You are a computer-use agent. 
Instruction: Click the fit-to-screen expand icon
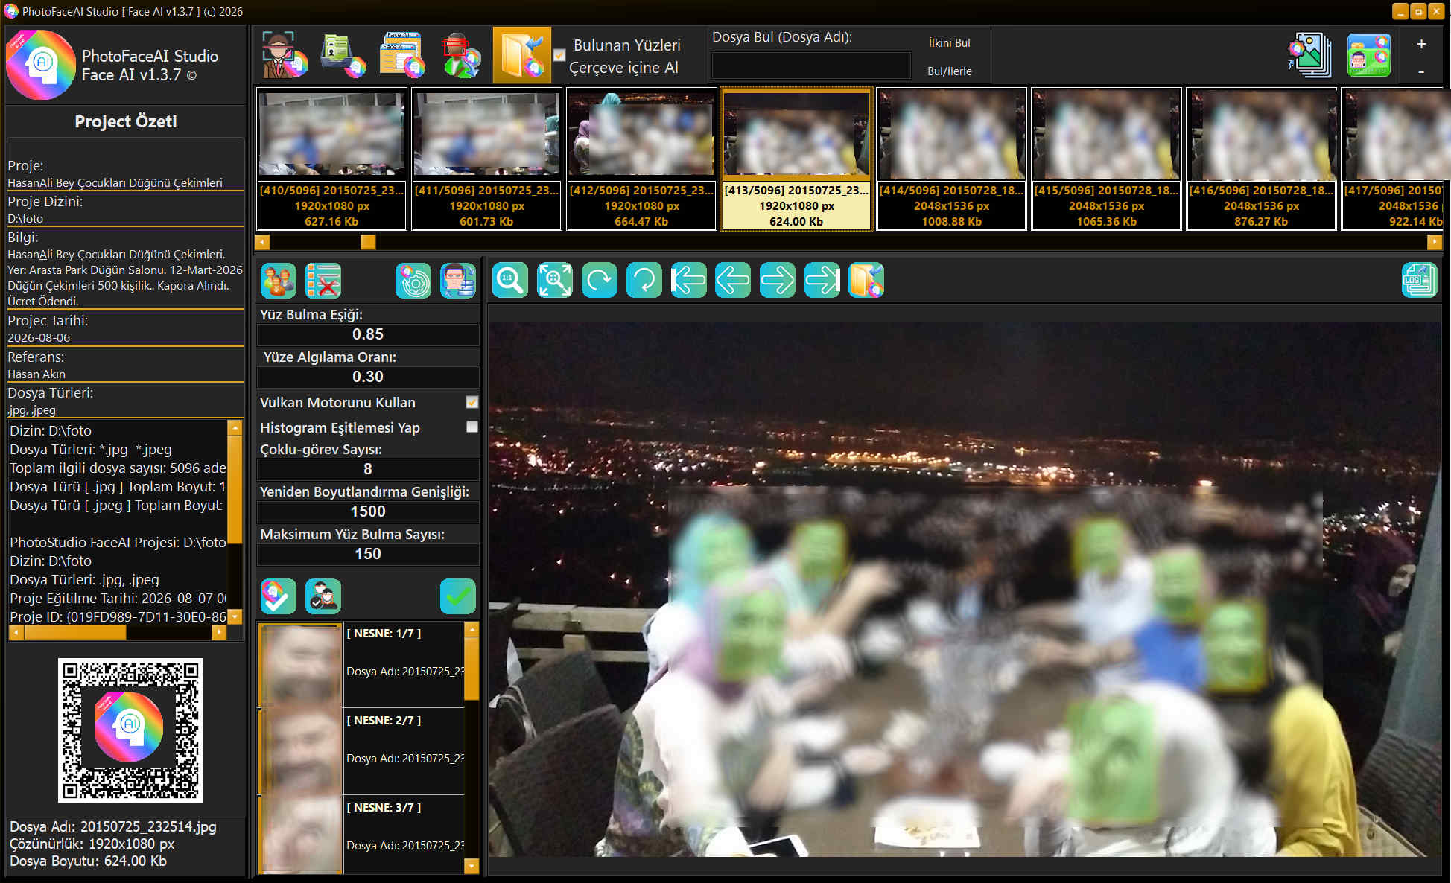click(555, 281)
